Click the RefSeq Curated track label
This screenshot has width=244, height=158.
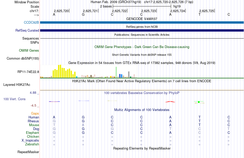pos(27,30)
